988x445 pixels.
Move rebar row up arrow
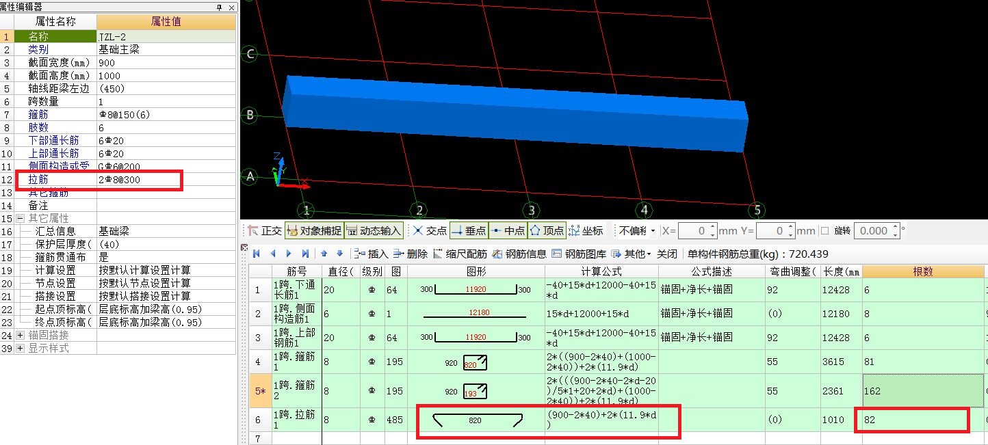(x=324, y=254)
